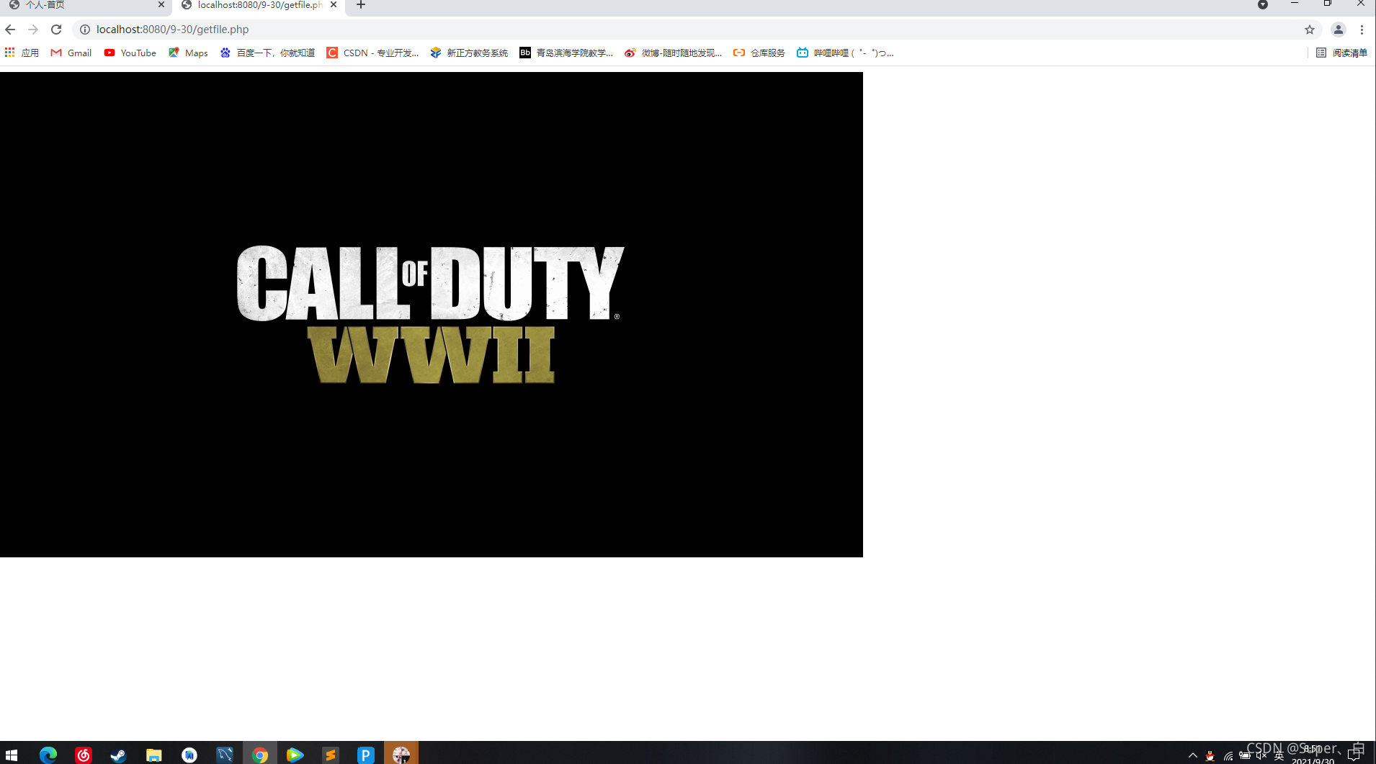Close the 个人-首页 tab
The width and height of the screenshot is (1376, 764).
(161, 4)
